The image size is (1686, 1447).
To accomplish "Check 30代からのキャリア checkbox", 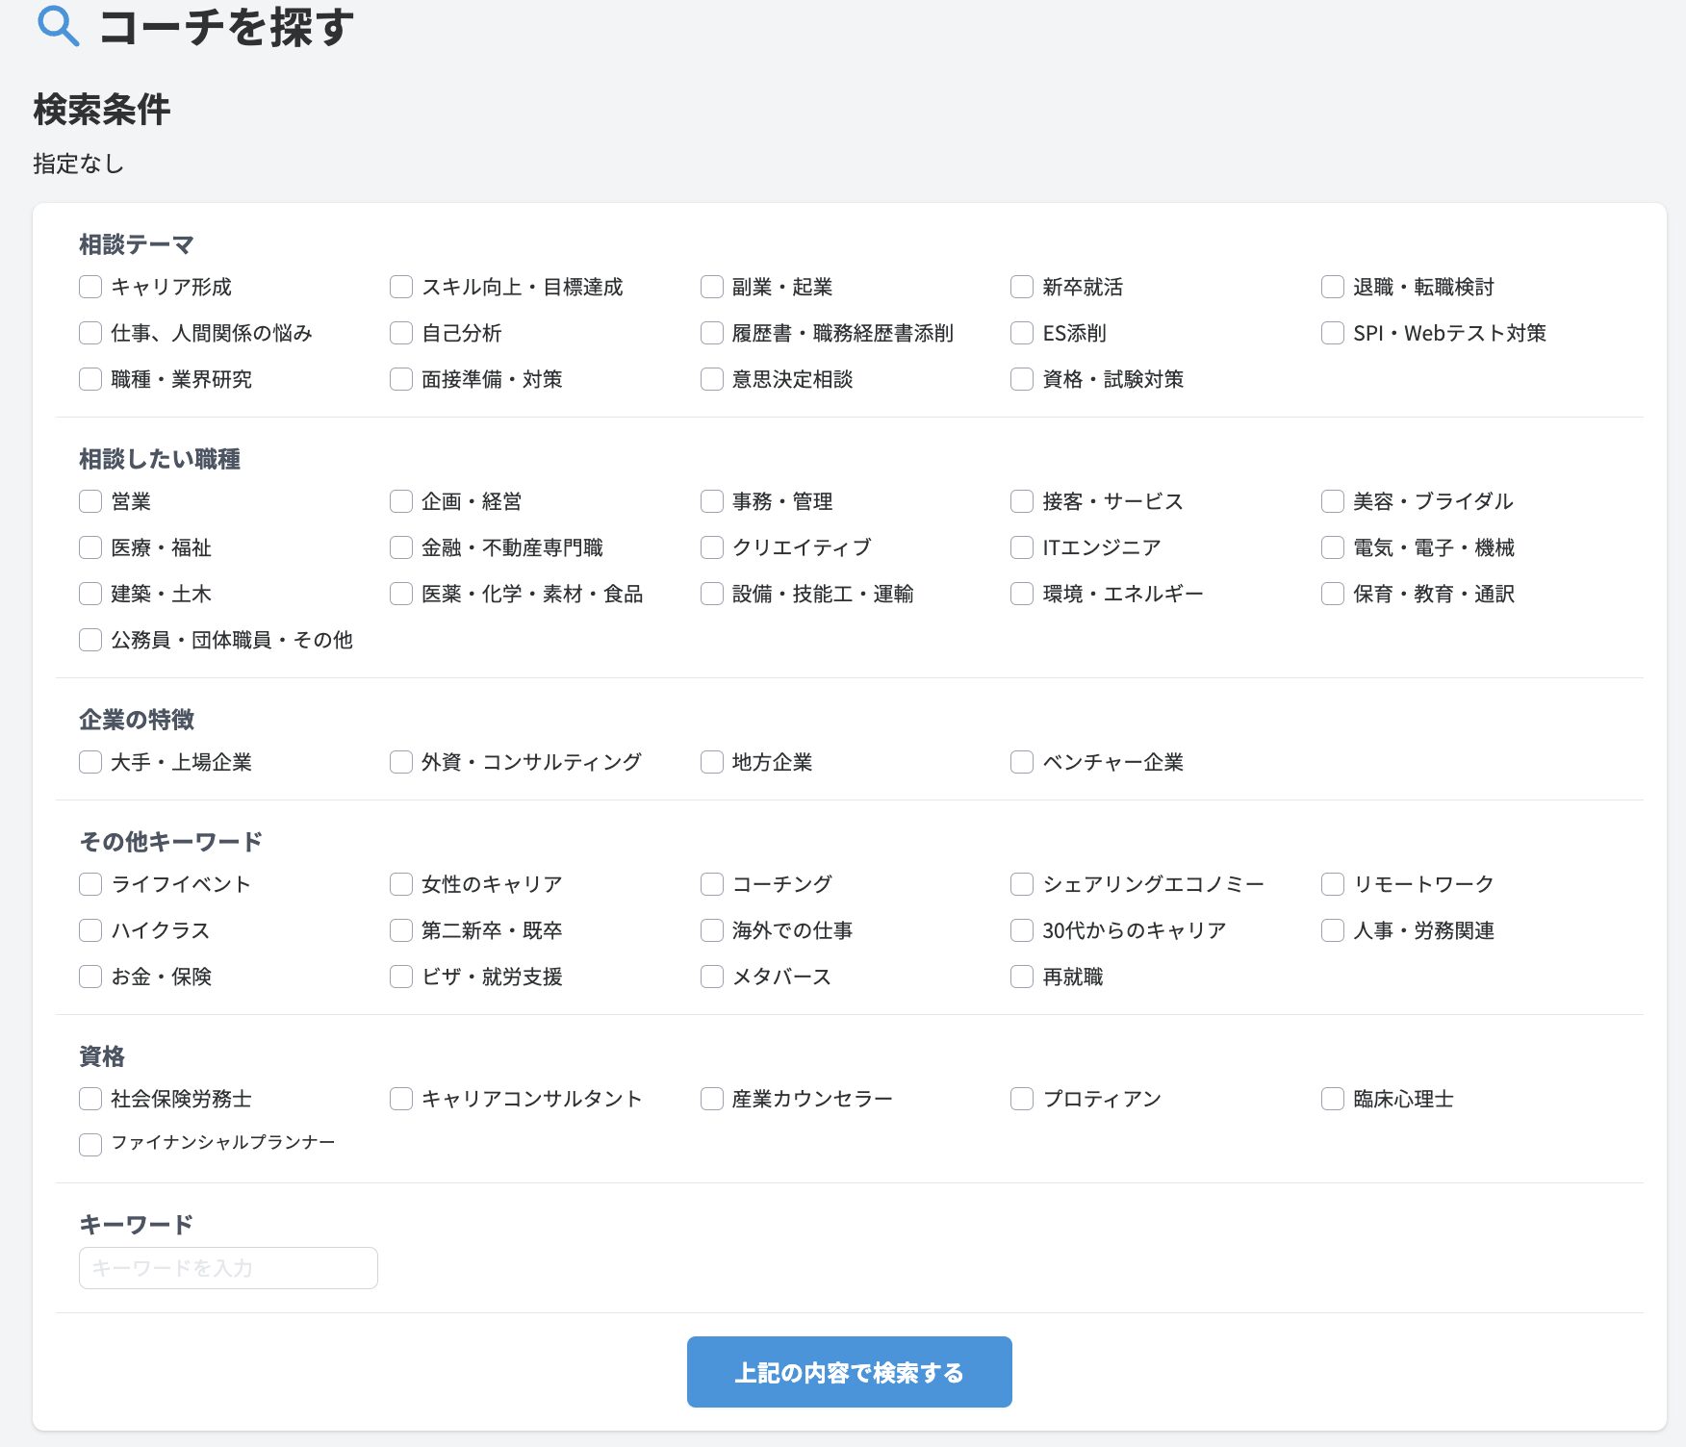I will point(1022,930).
